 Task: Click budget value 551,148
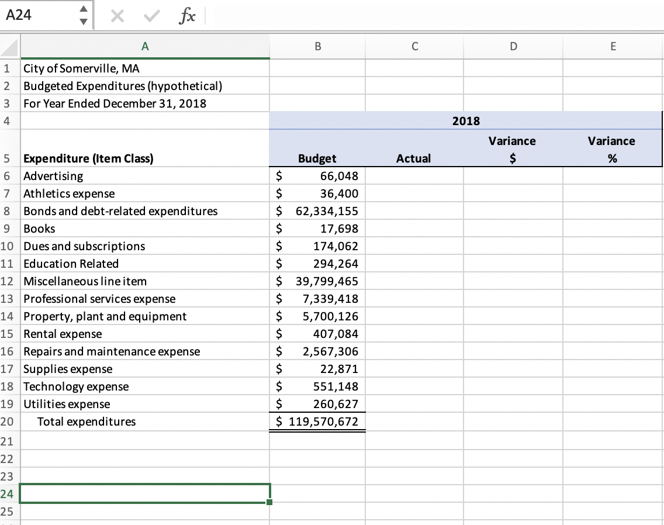(x=317, y=386)
